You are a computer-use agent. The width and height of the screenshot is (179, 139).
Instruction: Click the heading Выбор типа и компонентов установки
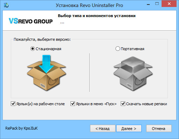pos(97,16)
